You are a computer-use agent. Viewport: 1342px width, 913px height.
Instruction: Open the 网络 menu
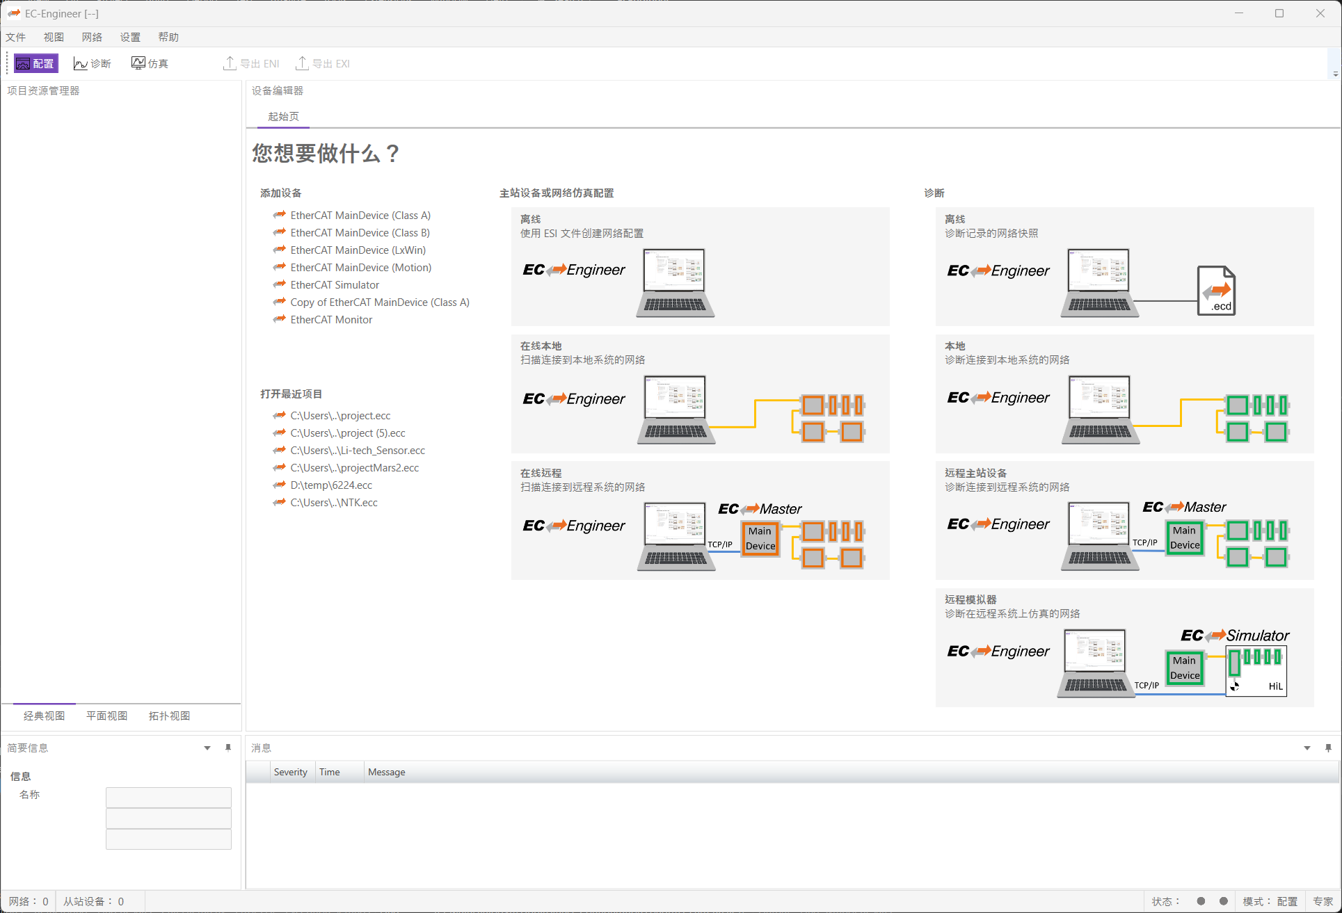(92, 37)
